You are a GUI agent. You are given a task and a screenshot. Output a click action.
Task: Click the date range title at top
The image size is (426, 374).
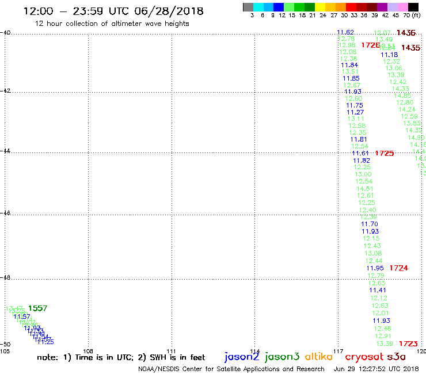[x=113, y=11]
